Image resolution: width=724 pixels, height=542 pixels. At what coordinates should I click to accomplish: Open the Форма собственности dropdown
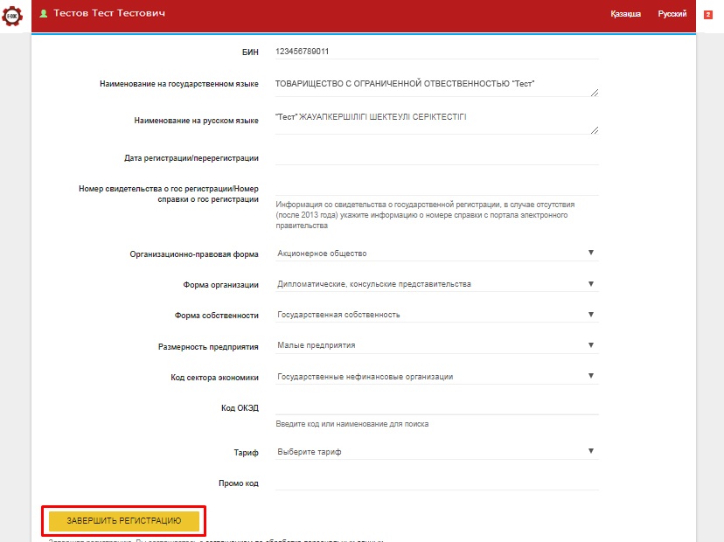tap(435, 315)
